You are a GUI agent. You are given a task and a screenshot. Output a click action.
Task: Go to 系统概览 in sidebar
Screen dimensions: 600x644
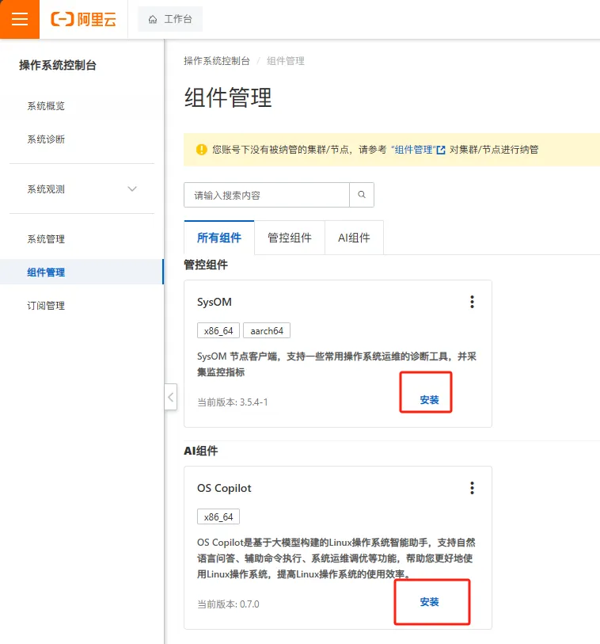tap(46, 106)
